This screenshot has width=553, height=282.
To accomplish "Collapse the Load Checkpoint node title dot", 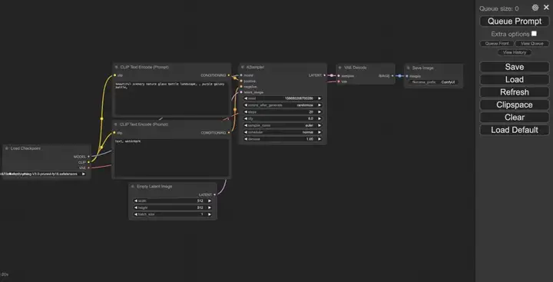I will pyautogui.click(x=7, y=148).
